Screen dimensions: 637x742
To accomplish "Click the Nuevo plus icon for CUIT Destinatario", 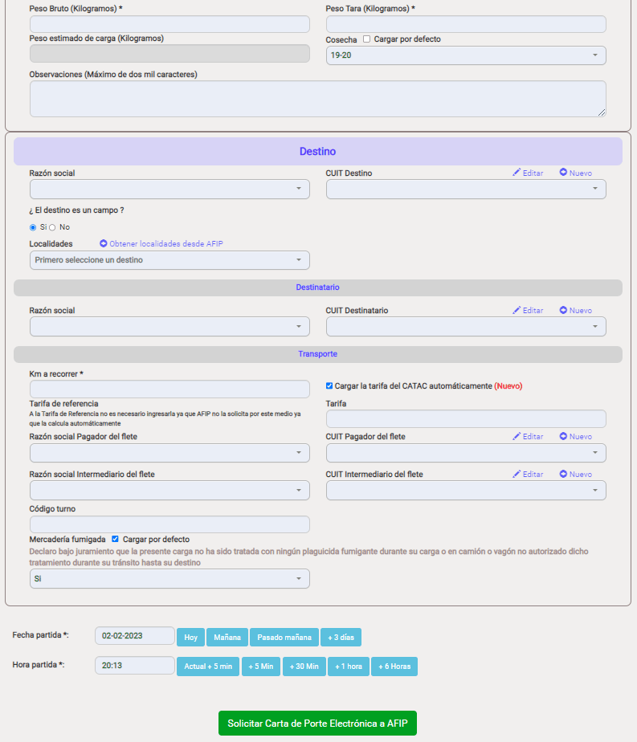I will click(x=563, y=310).
